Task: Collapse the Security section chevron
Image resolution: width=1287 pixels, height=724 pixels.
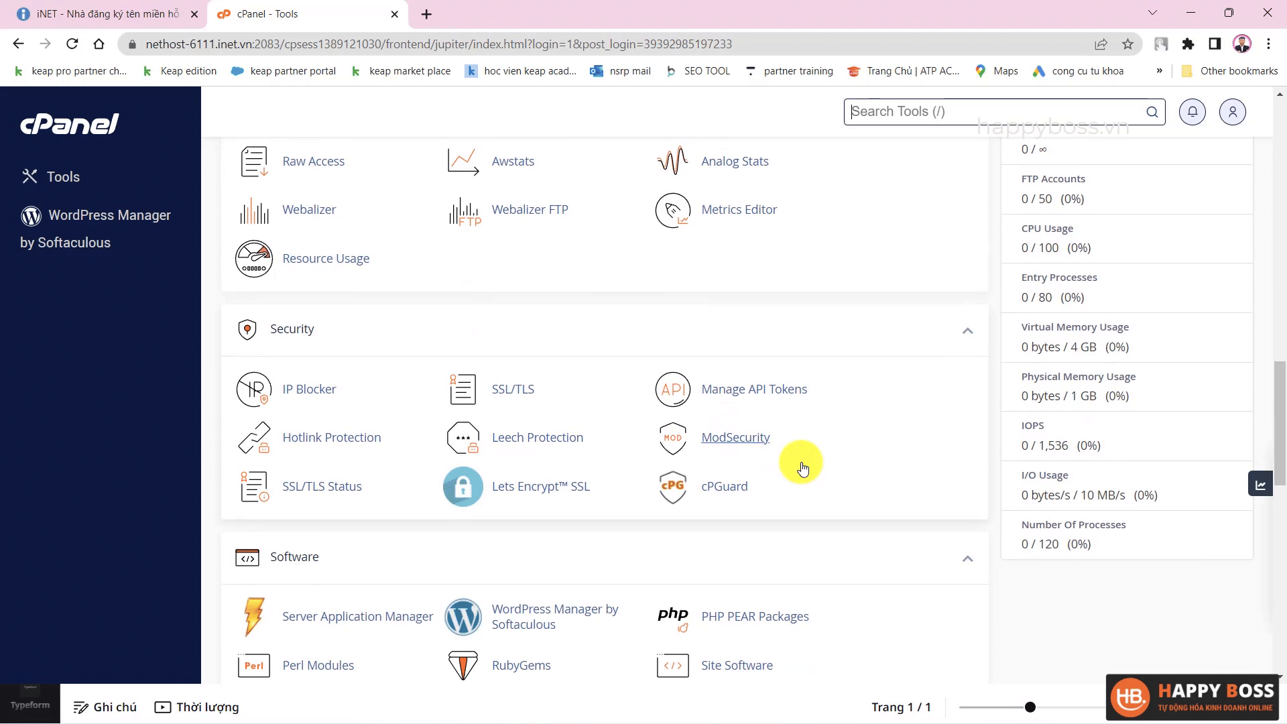Action: point(967,330)
